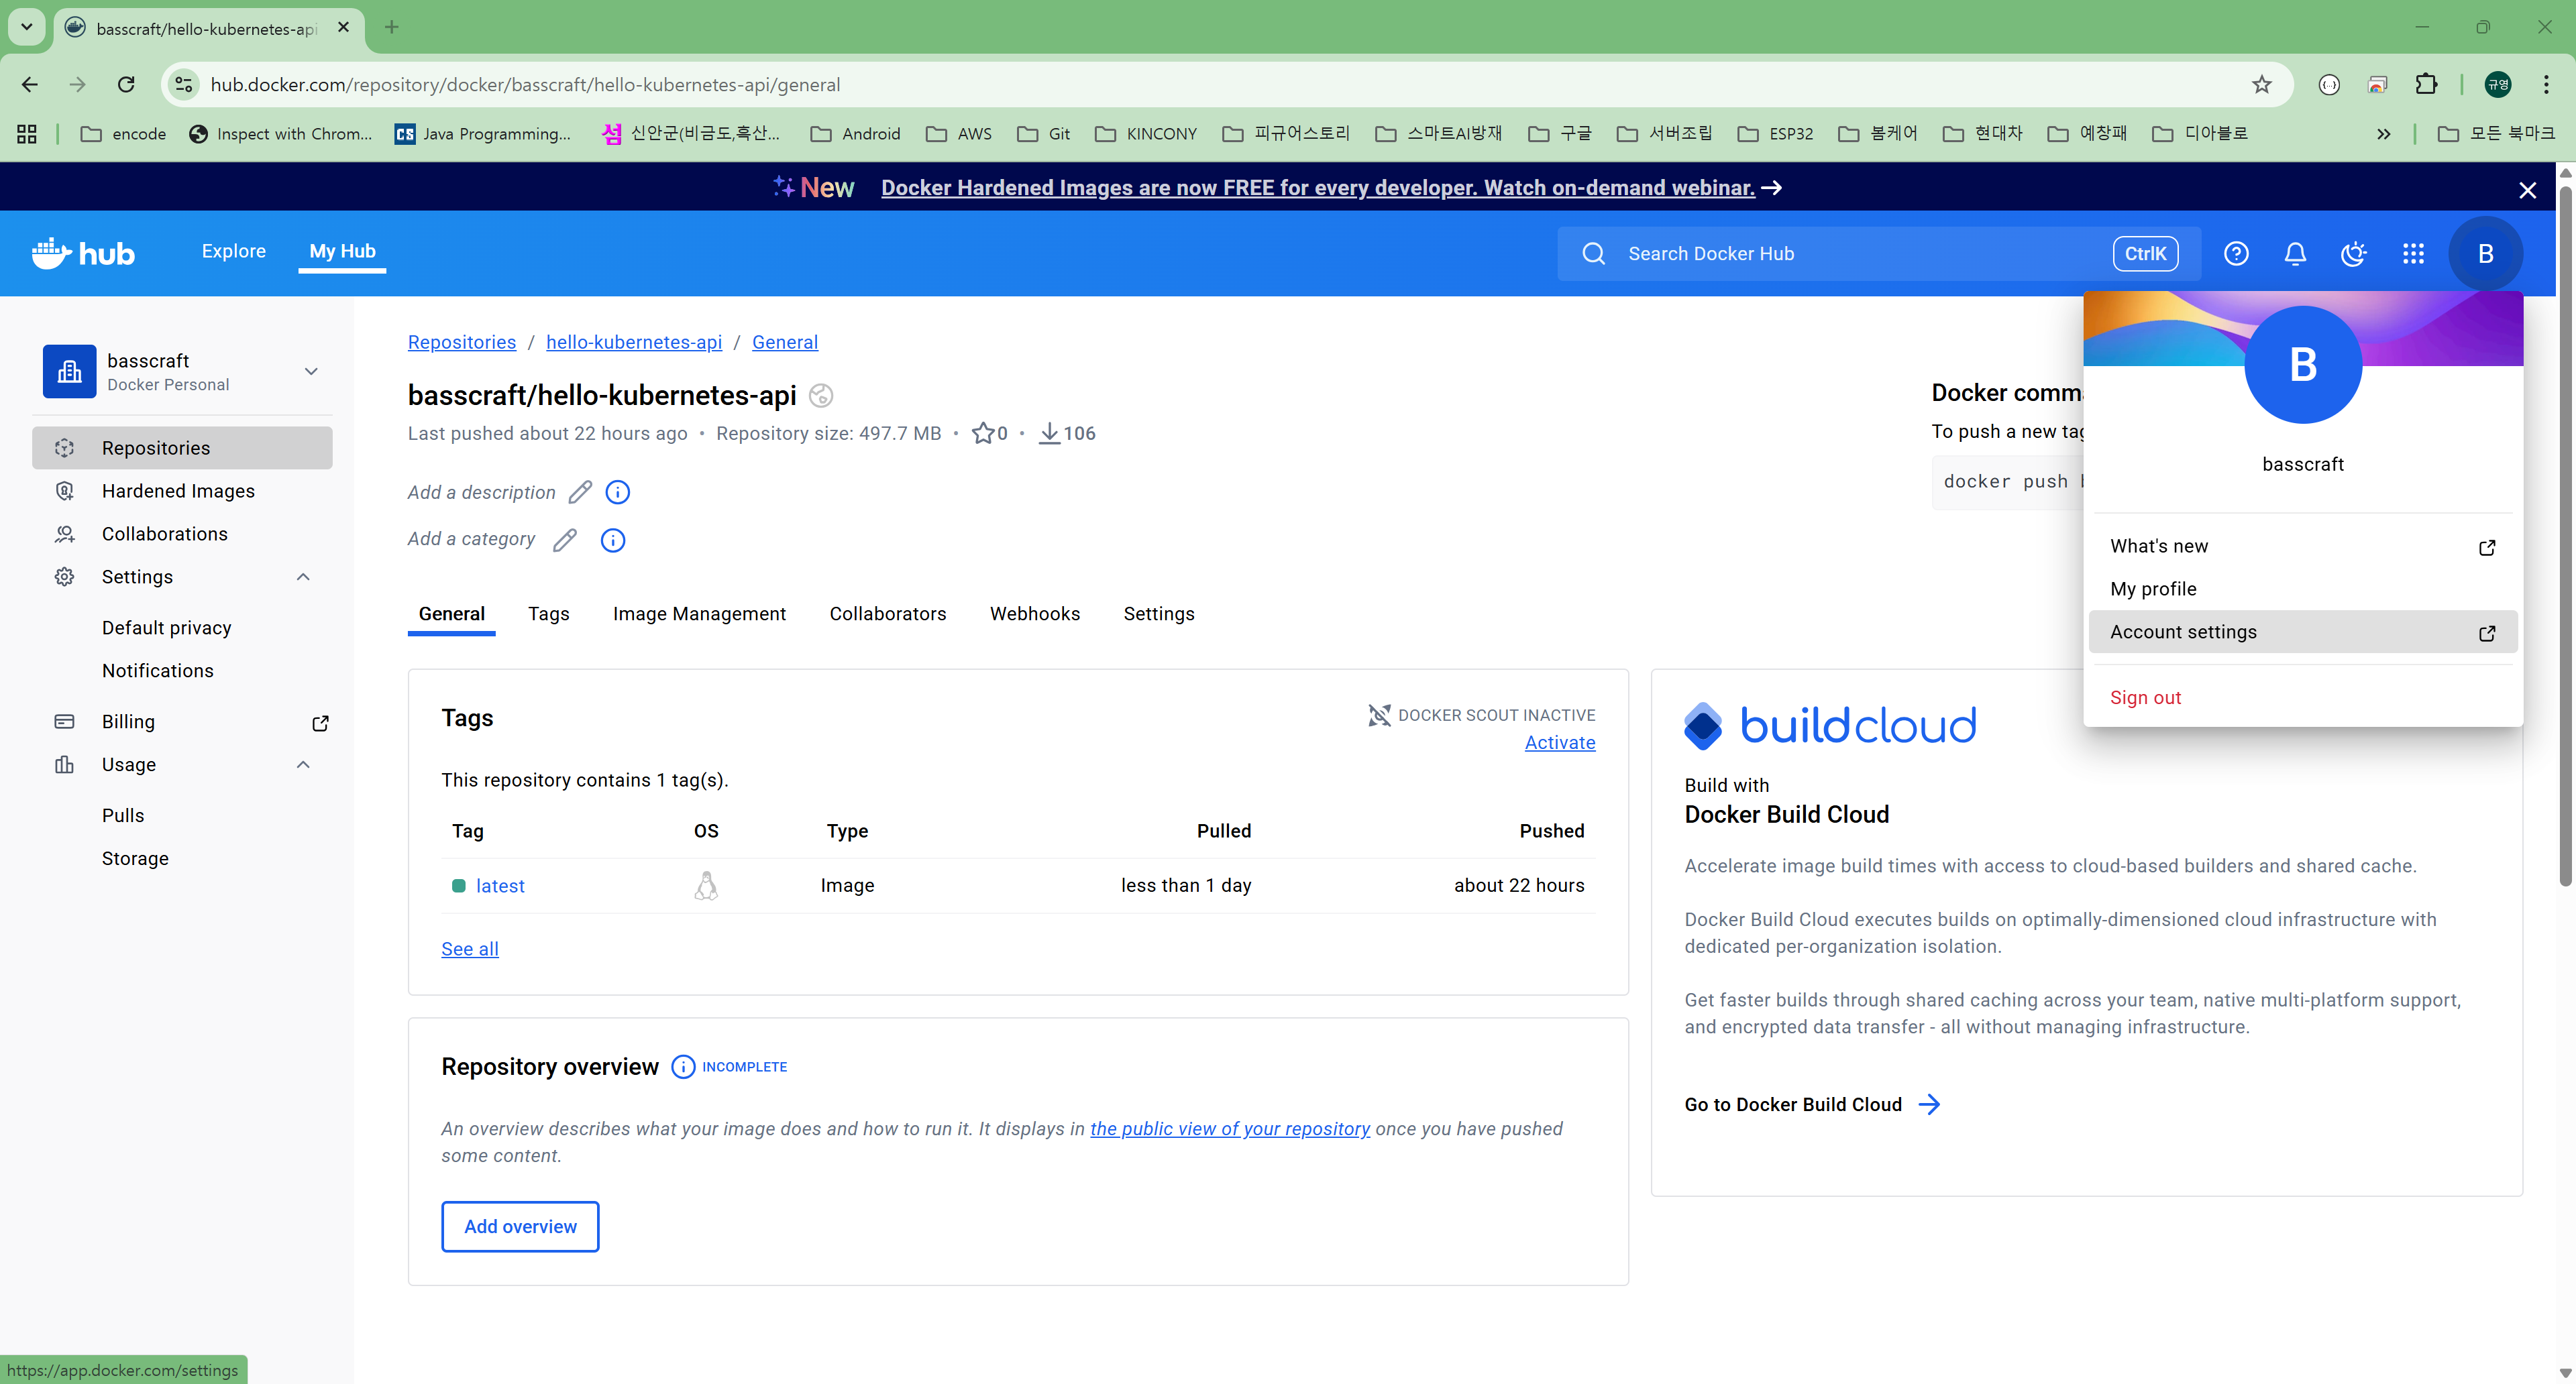Screen dimensions: 2576x1384
Task: Collapse the Usage section in the sidebar
Action: point(303,766)
